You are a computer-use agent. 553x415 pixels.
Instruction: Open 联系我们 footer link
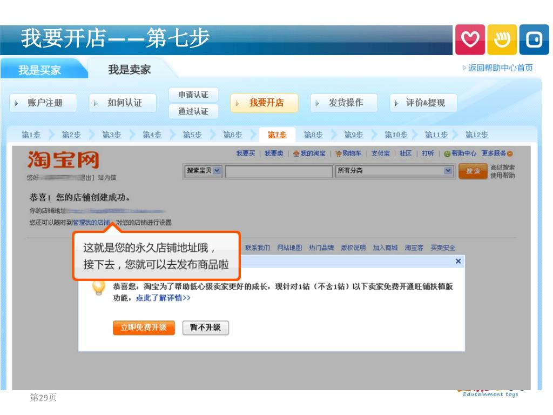pos(258,247)
